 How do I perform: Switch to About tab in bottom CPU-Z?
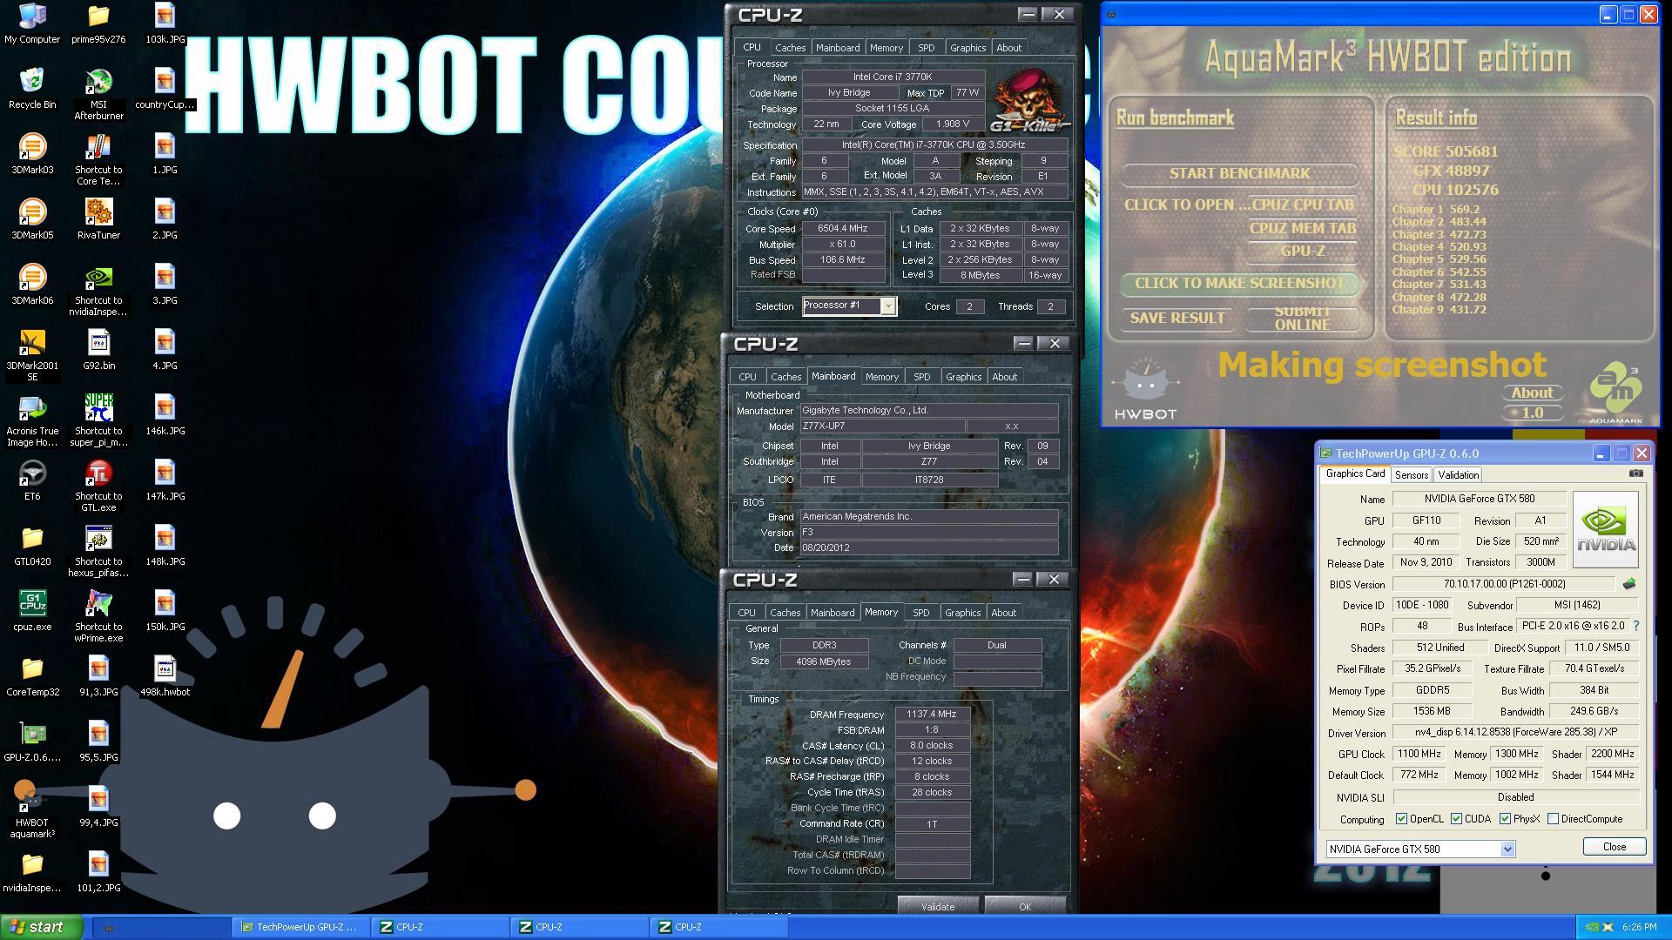pyautogui.click(x=1003, y=613)
